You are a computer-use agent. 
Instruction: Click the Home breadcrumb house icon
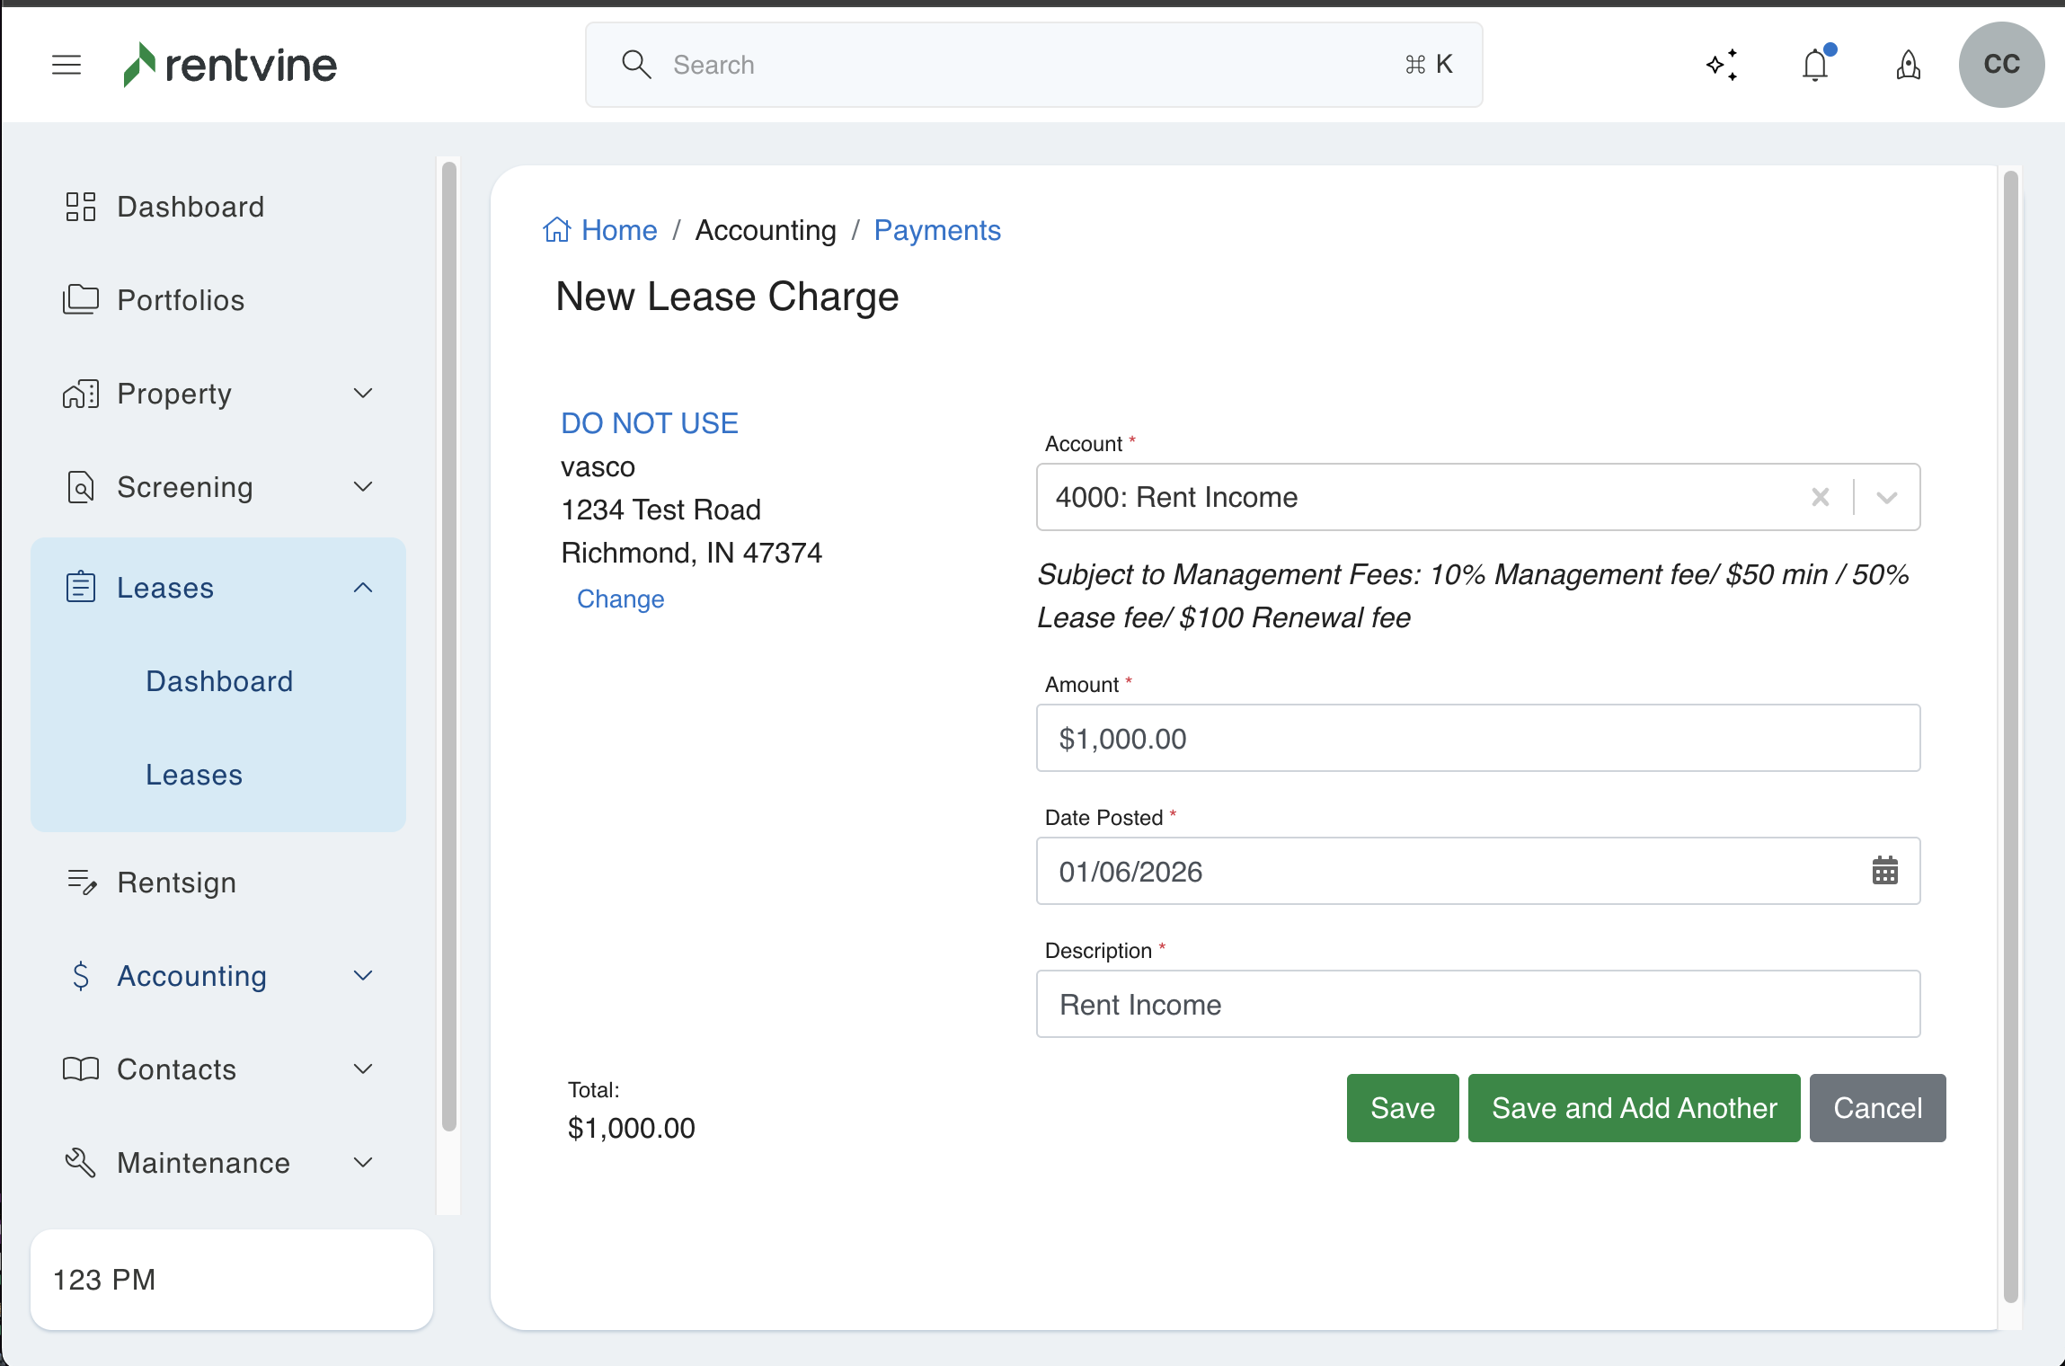tap(557, 230)
